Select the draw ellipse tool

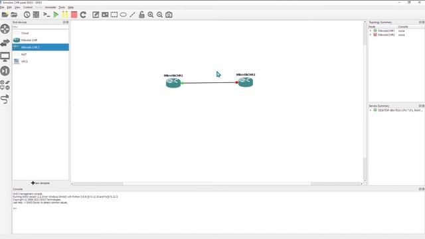pos(124,15)
